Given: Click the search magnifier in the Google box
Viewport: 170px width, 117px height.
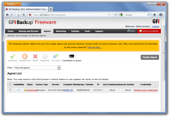Looking at the screenshot, I should pyautogui.click(x=149, y=15).
